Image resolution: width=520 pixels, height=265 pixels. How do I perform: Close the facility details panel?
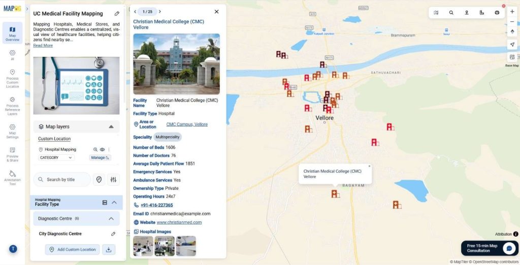point(216,12)
